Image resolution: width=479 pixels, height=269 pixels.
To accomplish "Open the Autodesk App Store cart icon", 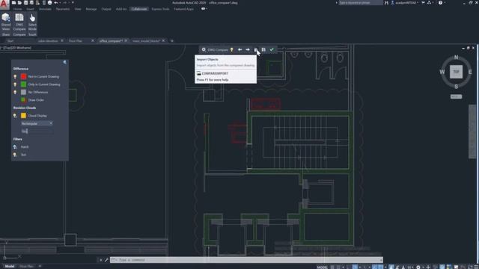I will tap(423, 3).
